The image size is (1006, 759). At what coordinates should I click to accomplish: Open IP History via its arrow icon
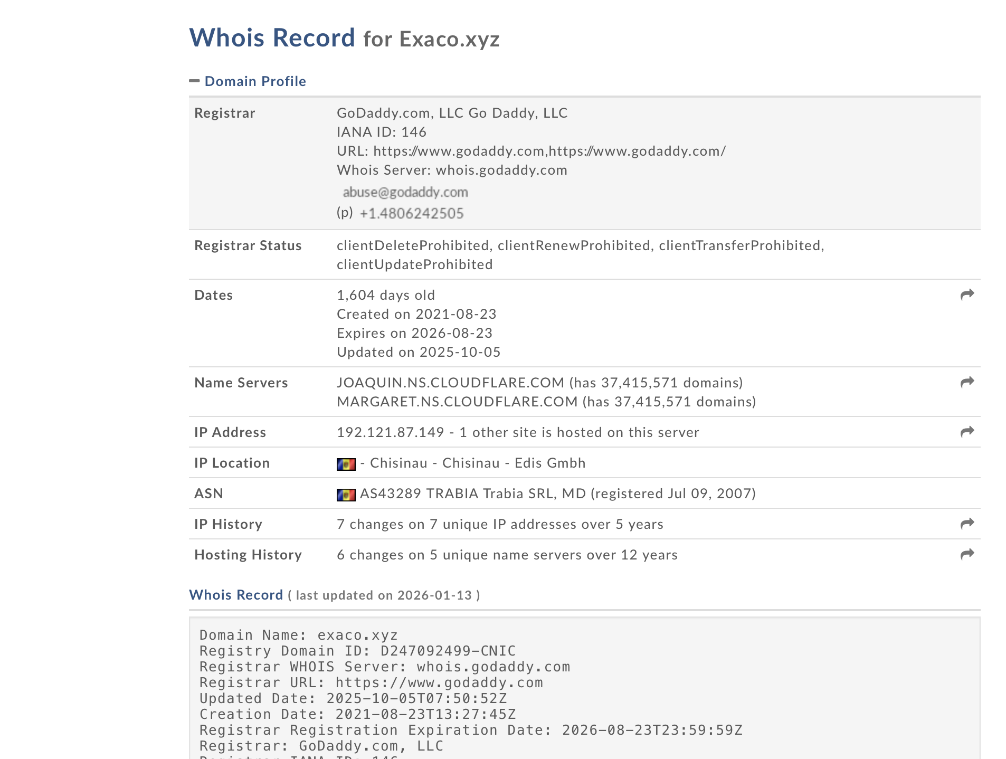click(x=967, y=524)
